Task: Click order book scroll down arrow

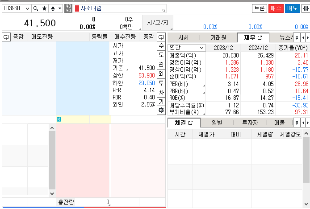Action: pos(52,193)
